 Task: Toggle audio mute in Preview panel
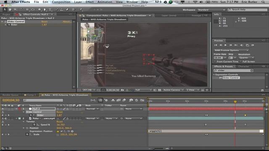click(242, 45)
